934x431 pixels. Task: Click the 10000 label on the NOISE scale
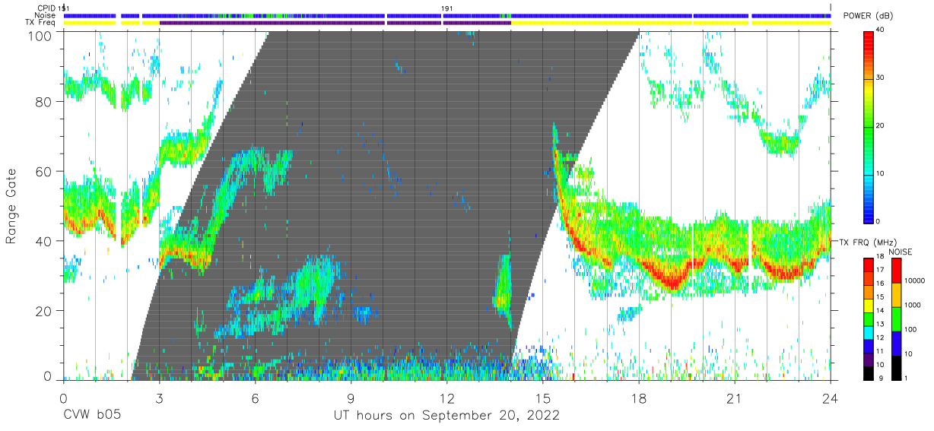pyautogui.click(x=915, y=280)
